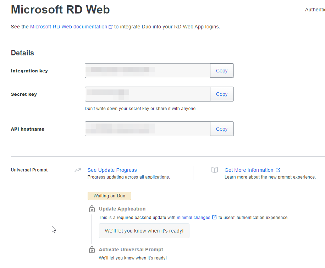Open See Update Progress link
Screen dimensions: 325x268
pos(112,170)
